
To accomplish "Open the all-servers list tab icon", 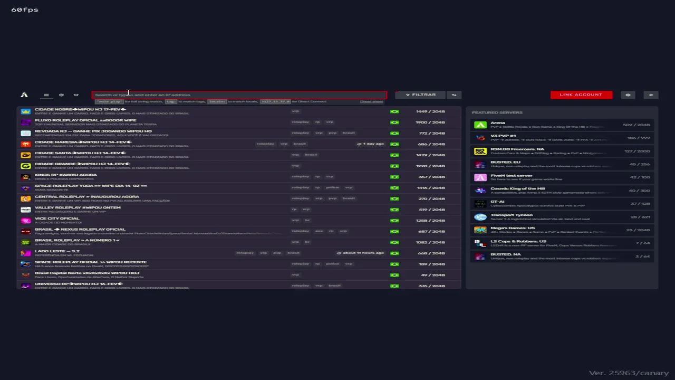I will pyautogui.click(x=46, y=95).
